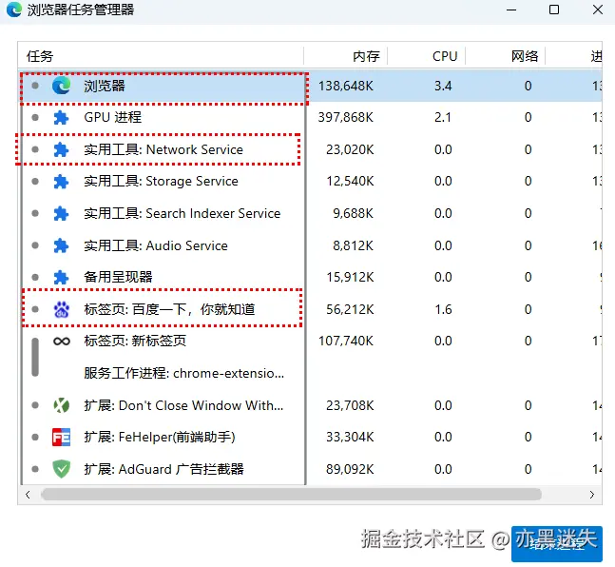Select the 浏览器 task row
This screenshot has height=567, width=615.
tap(310, 86)
